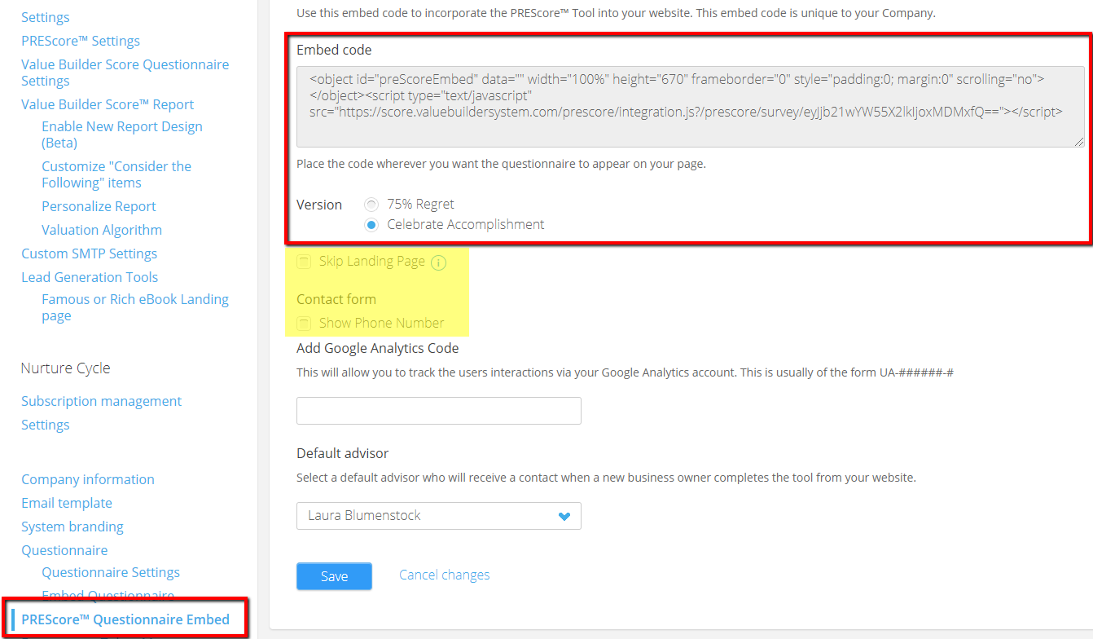
Task: Focus the Google Analytics Code input field
Action: pyautogui.click(x=439, y=411)
